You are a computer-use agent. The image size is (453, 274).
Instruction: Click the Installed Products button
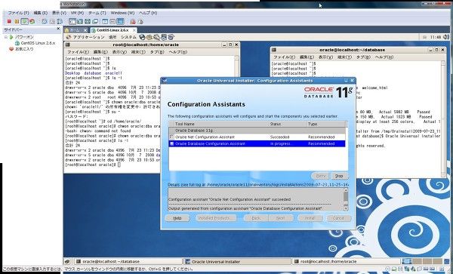click(x=216, y=218)
